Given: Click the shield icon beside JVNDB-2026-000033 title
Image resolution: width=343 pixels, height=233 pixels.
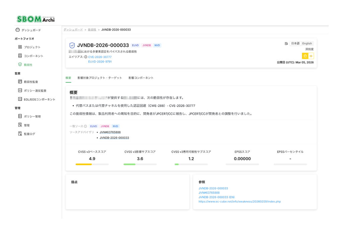Looking at the screenshot, I should pos(72,45).
